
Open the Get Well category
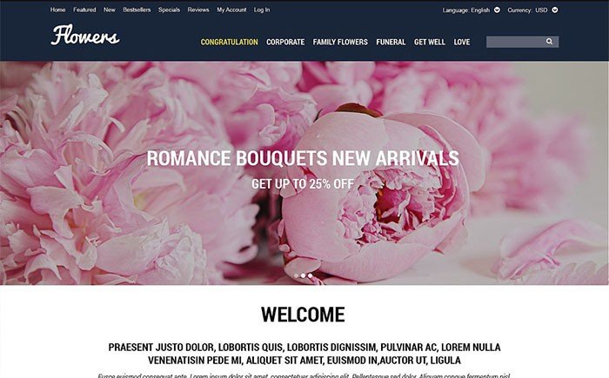430,42
